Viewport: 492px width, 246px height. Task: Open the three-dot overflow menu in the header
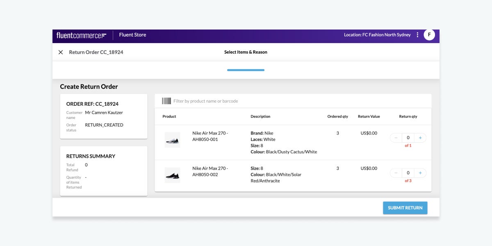[x=417, y=35]
